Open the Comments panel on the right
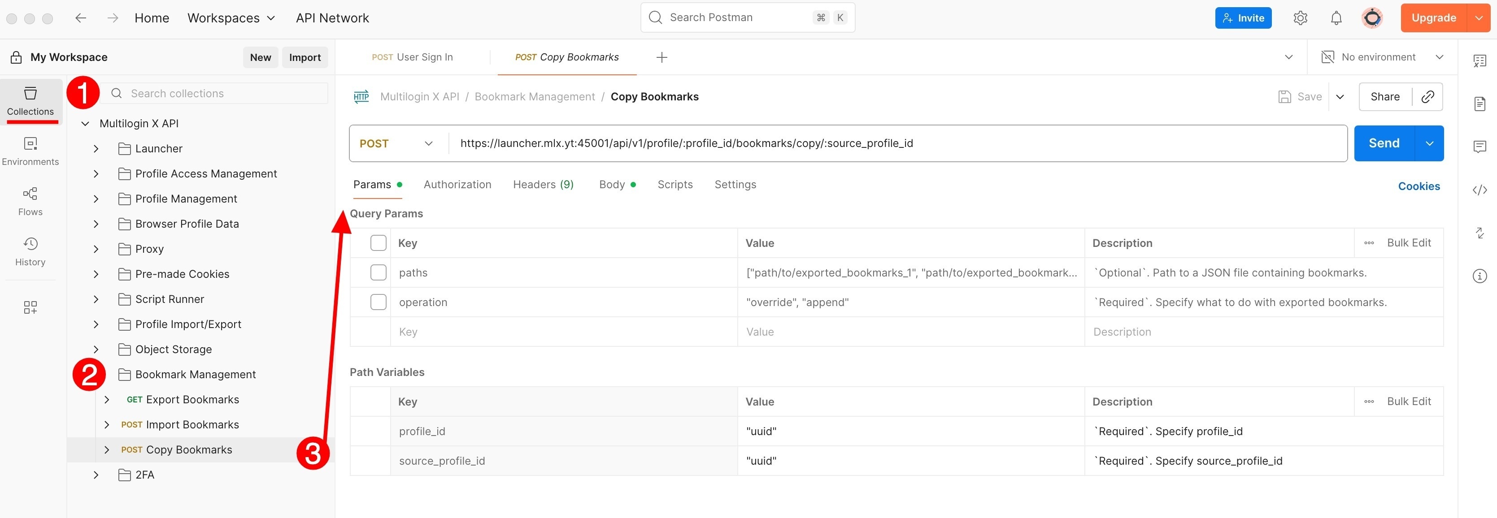This screenshot has width=1497, height=518. tap(1480, 147)
